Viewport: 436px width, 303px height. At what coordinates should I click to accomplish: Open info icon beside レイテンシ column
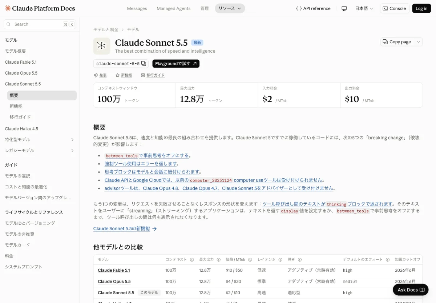point(280,260)
